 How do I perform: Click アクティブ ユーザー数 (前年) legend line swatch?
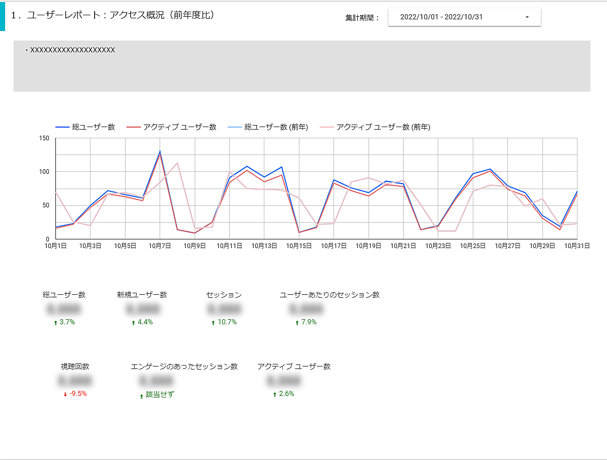pos(325,127)
